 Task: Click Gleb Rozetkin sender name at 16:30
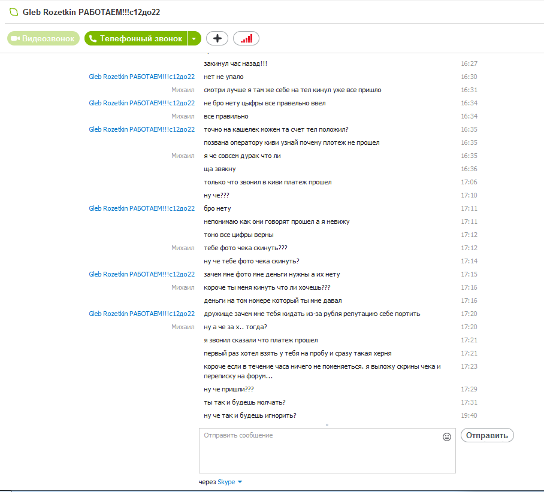coord(141,77)
